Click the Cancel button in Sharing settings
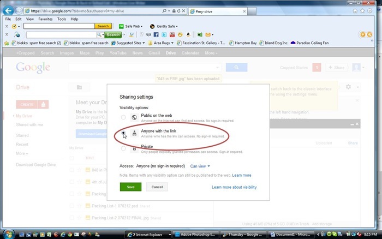382x239 pixels. 157,187
